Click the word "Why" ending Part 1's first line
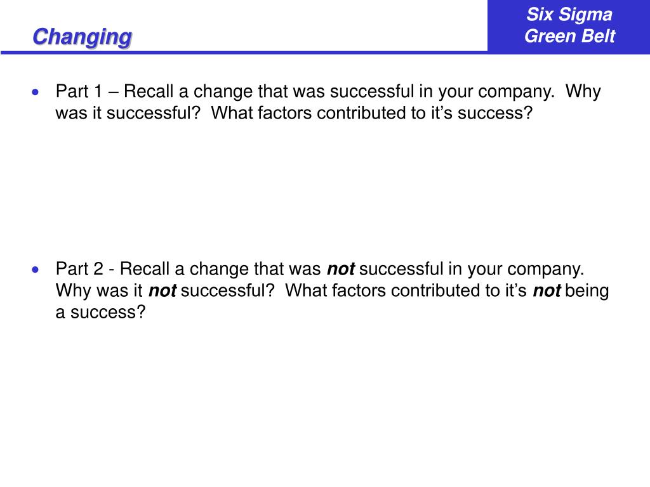Image resolution: width=650 pixels, height=487 pixels. [x=583, y=91]
